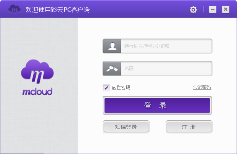Click the purple 登录 button
Image resolution: width=237 pixels, height=154 pixels.
click(x=157, y=105)
